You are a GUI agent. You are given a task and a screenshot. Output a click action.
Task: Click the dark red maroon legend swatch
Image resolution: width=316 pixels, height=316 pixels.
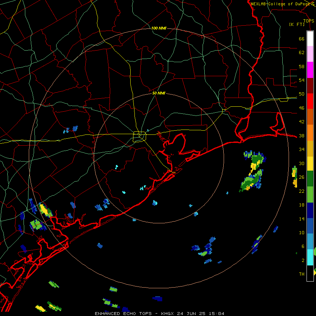point(310,86)
